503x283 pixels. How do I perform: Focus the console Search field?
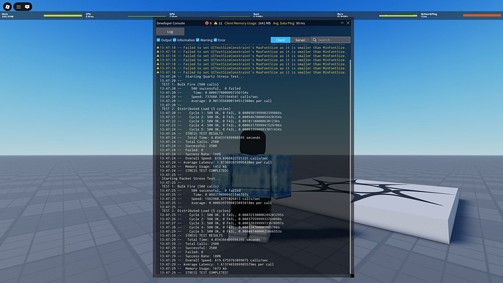[330, 40]
